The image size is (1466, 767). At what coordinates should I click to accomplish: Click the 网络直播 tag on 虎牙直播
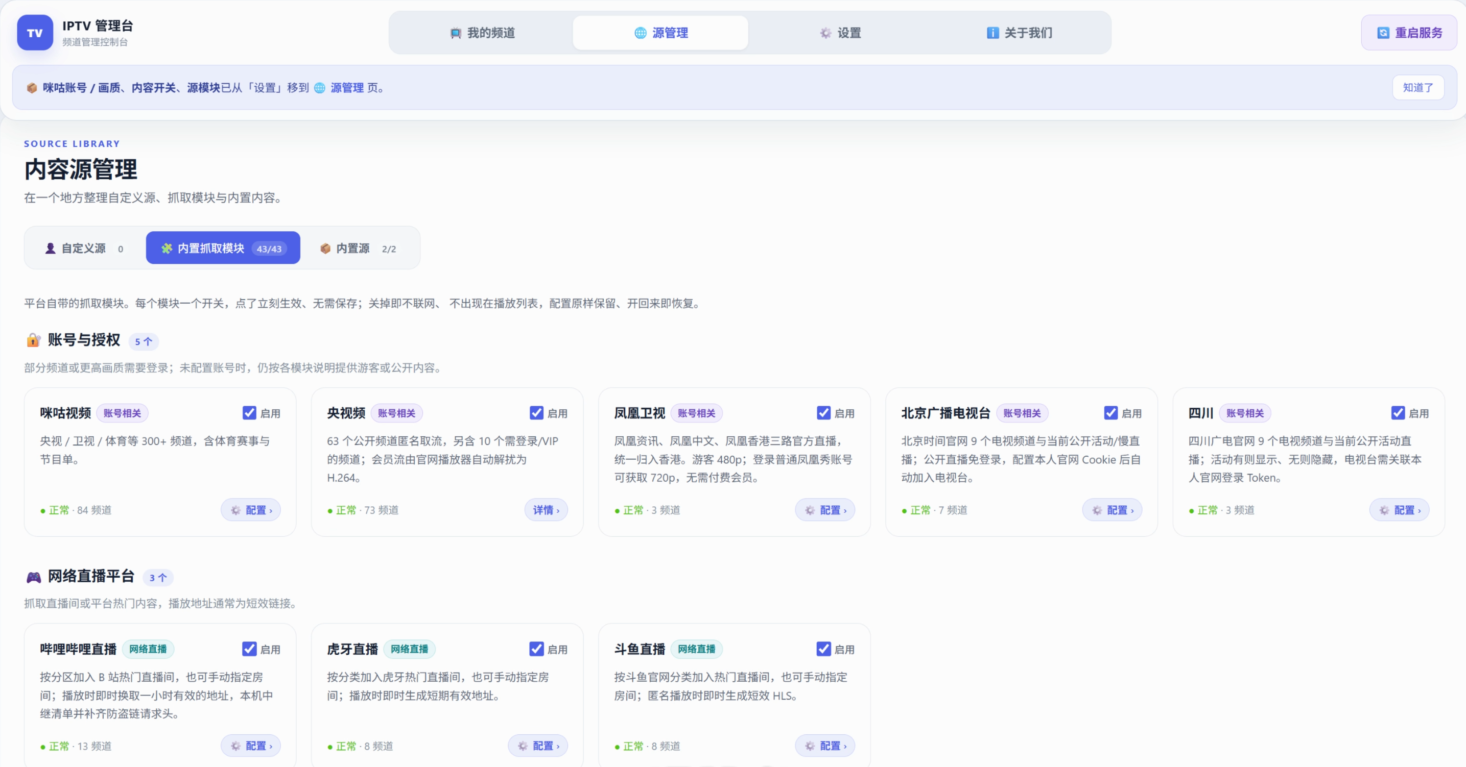409,649
